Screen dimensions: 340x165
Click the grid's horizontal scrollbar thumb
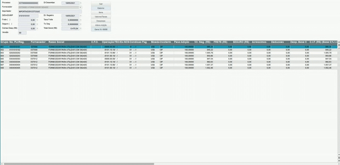[x=79, y=164]
